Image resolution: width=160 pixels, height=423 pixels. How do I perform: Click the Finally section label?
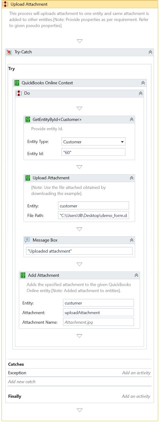[15, 396]
